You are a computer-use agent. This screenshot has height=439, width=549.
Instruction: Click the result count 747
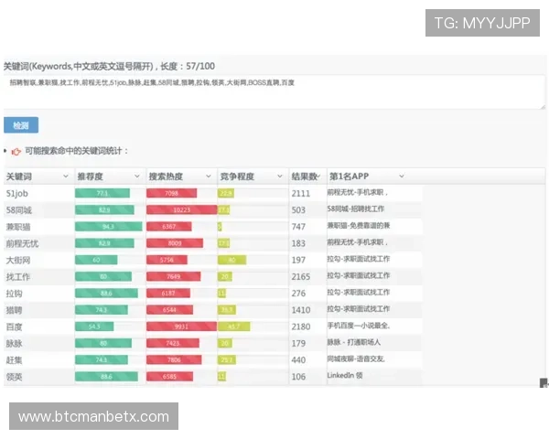coord(298,227)
